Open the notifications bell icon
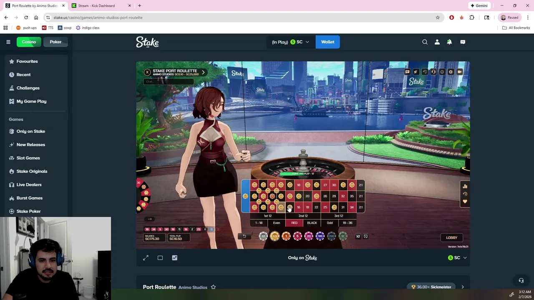Screen dimensions: 534x300 click(449, 42)
